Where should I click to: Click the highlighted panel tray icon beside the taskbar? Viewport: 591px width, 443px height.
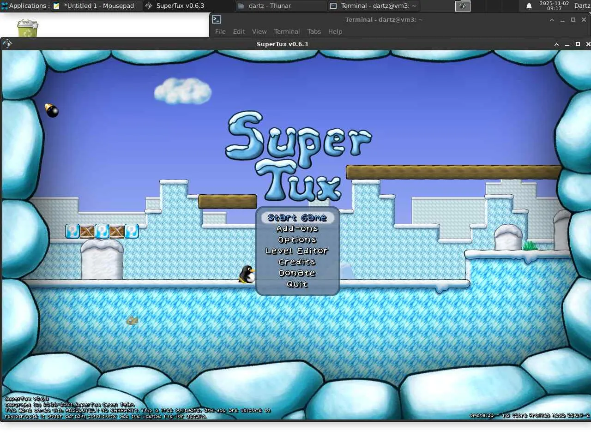pyautogui.click(x=463, y=6)
